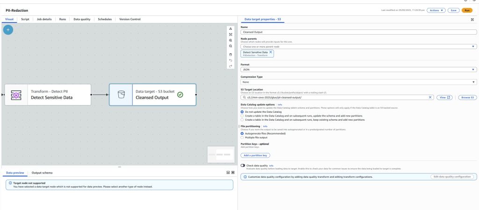This screenshot has height=210, width=479.
Task: Click the fit-to-view canvas icon
Action: [x=231, y=35]
